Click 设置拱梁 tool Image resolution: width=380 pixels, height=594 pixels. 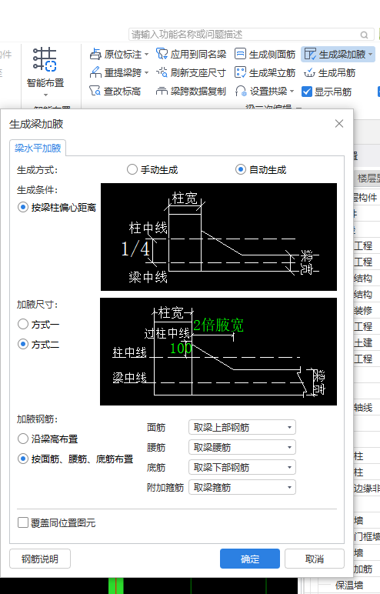point(262,92)
